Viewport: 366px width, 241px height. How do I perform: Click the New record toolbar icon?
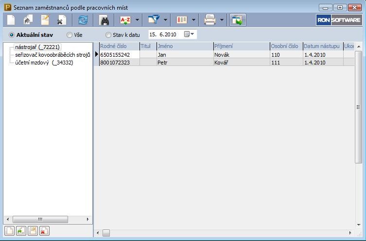pyautogui.click(x=11, y=20)
